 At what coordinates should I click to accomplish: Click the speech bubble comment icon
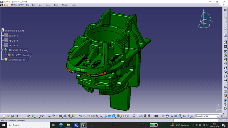[x=53, y=116]
